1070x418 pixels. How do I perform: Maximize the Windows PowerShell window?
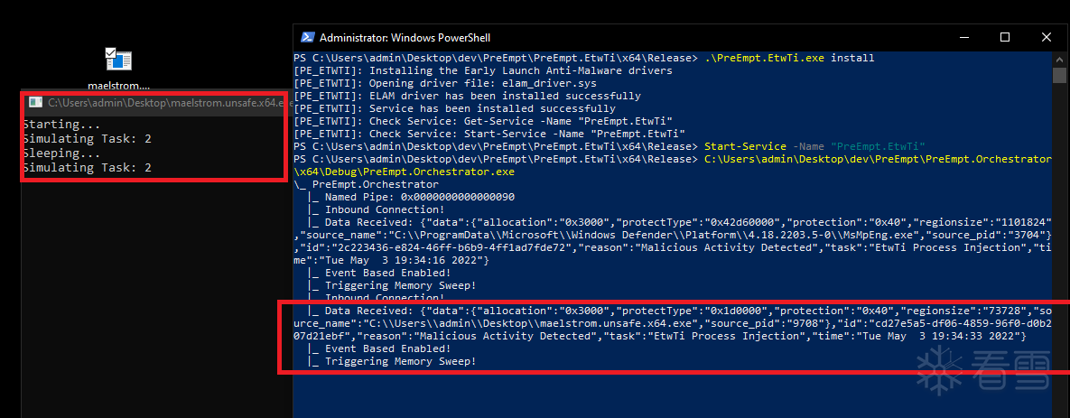(x=1005, y=37)
